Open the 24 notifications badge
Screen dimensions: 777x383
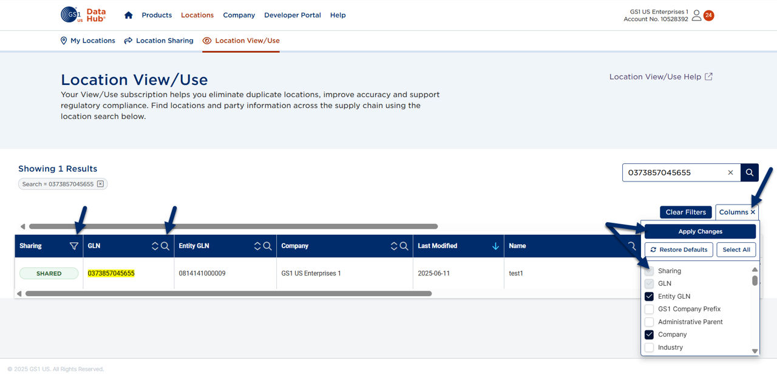tap(708, 15)
